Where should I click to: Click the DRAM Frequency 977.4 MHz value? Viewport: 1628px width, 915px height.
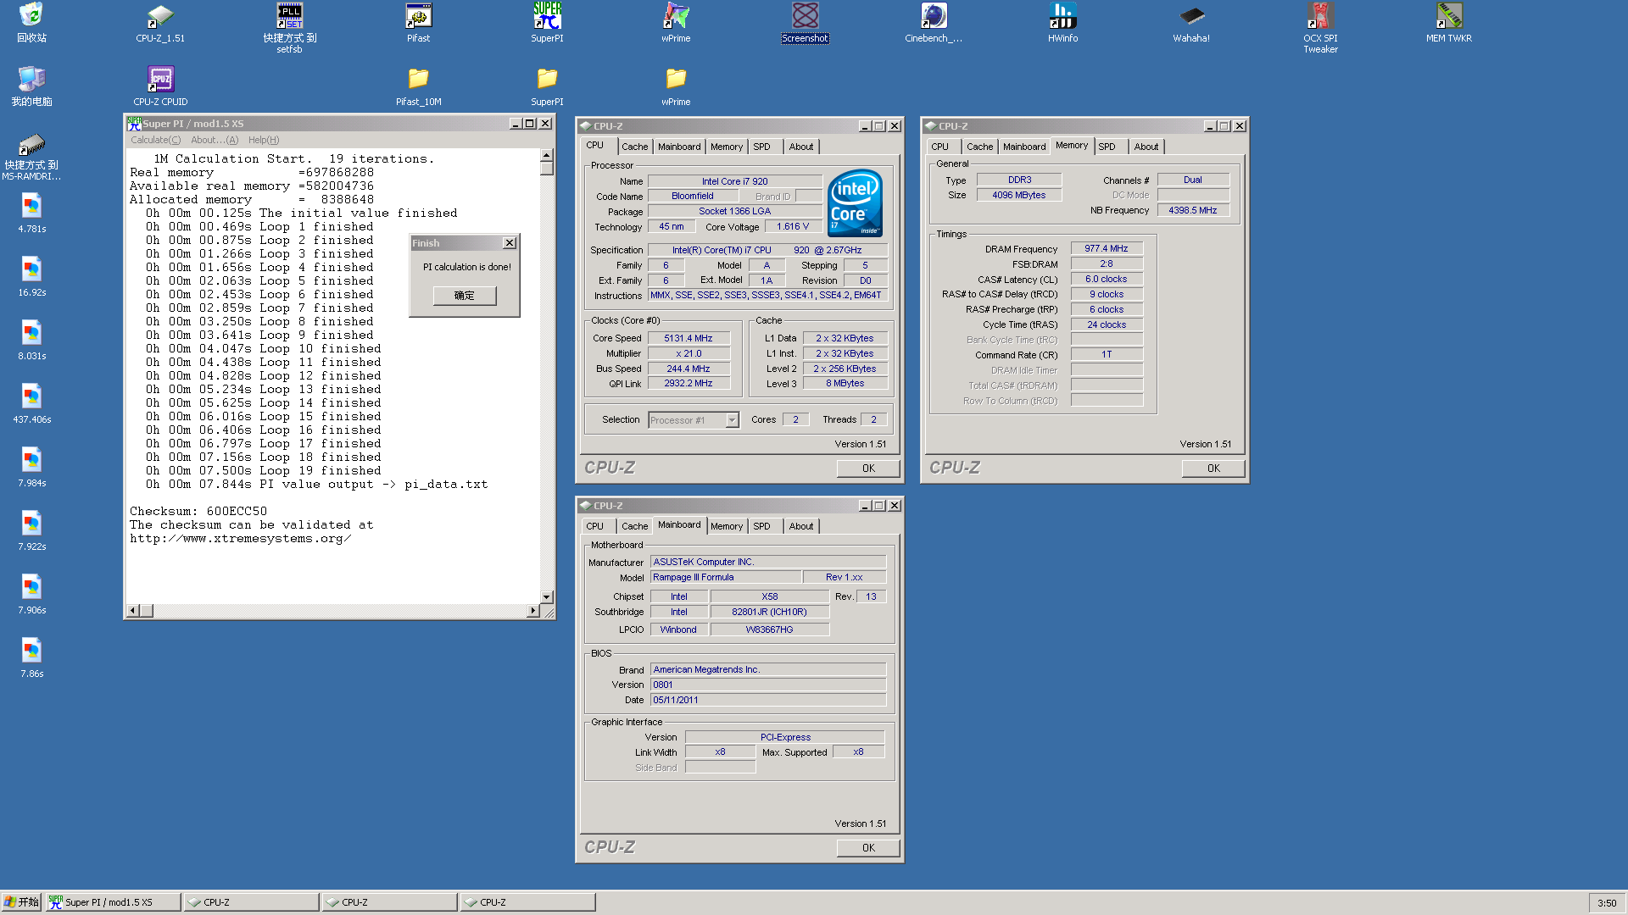pyautogui.click(x=1106, y=248)
